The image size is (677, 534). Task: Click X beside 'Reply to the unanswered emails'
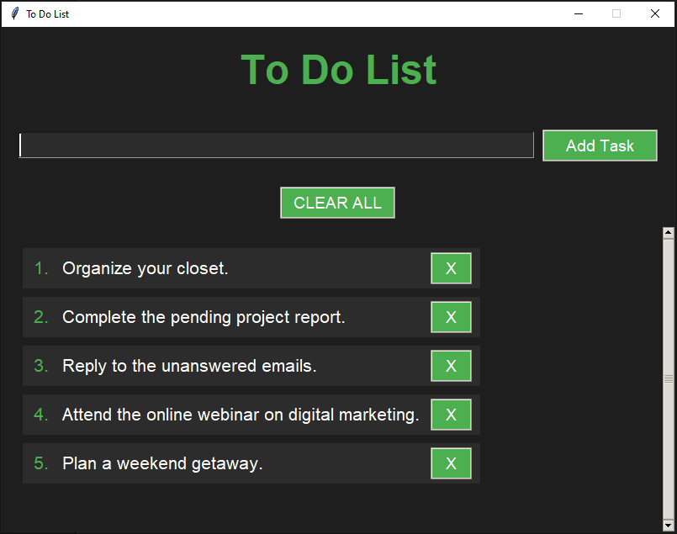(x=451, y=366)
